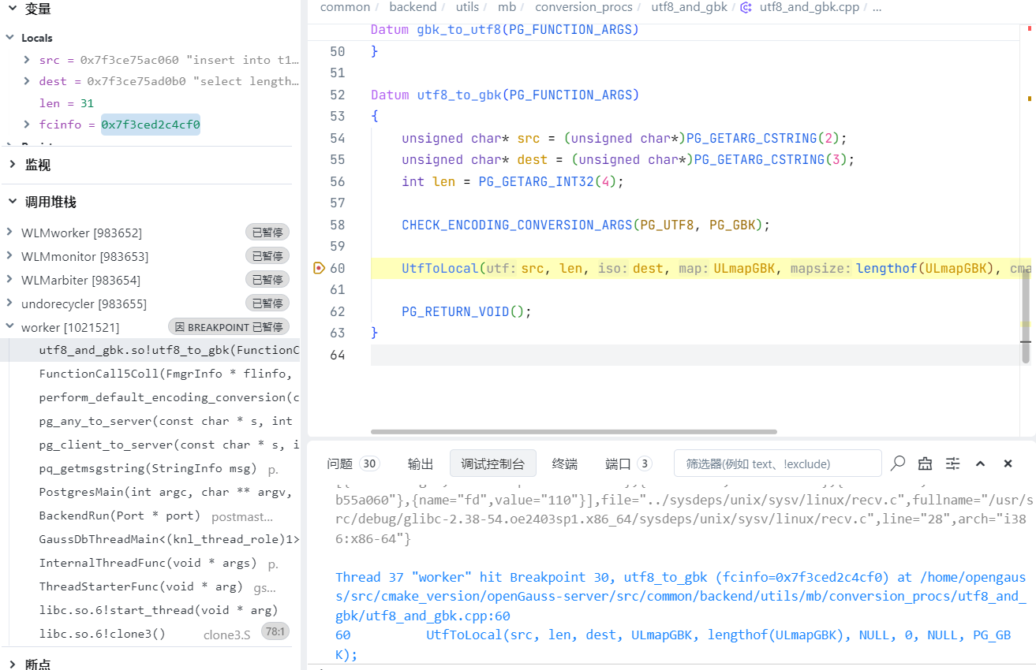
Task: Click the 78:1 position badge on clone3
Action: pyautogui.click(x=275, y=631)
